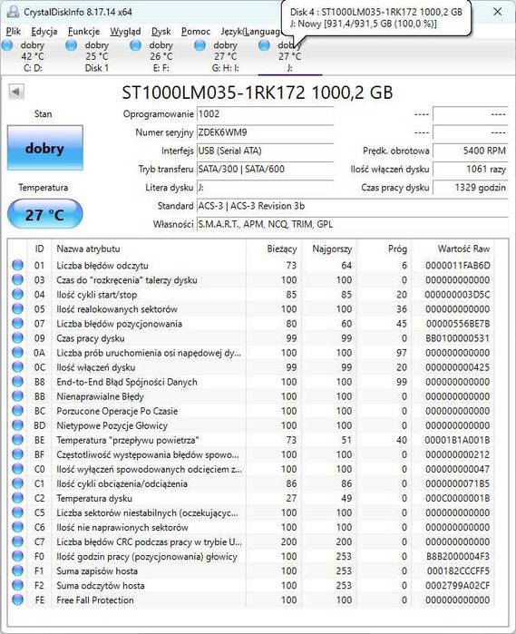
Task: Click the Próg column header
Action: click(x=385, y=249)
